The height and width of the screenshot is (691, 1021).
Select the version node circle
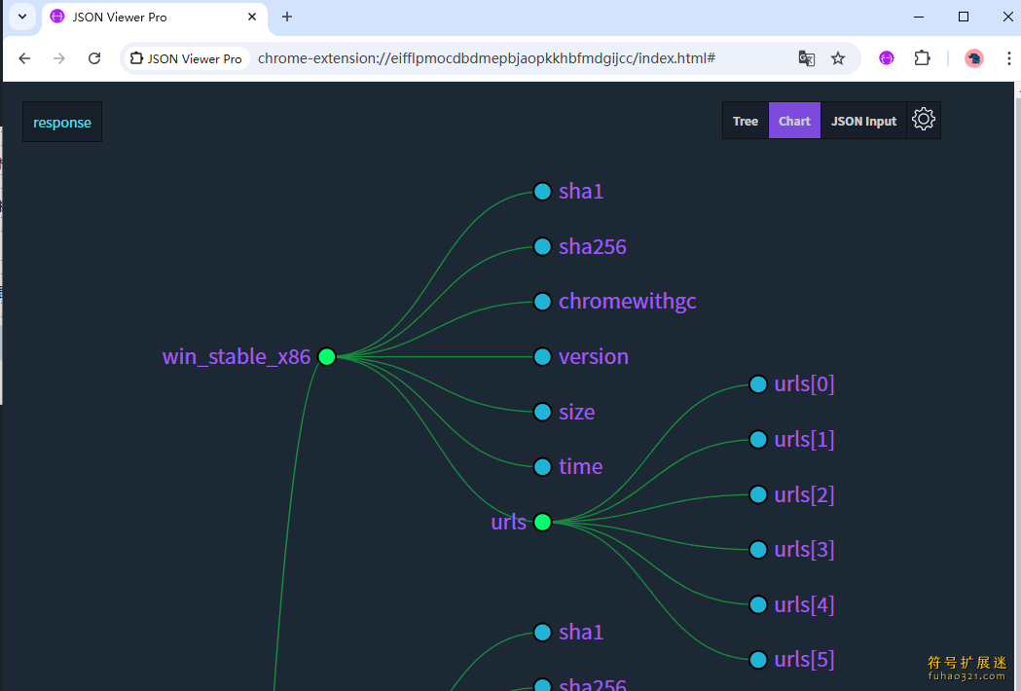542,357
